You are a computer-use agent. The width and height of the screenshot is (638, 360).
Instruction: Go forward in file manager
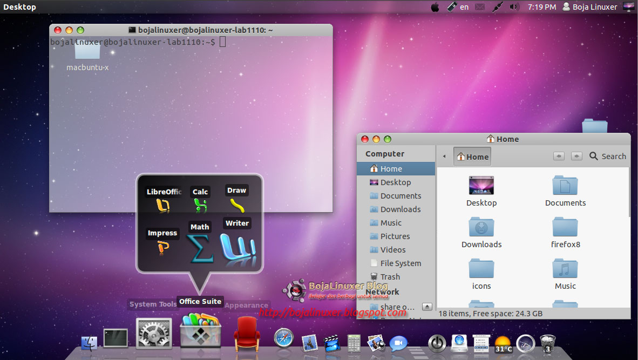pos(576,156)
